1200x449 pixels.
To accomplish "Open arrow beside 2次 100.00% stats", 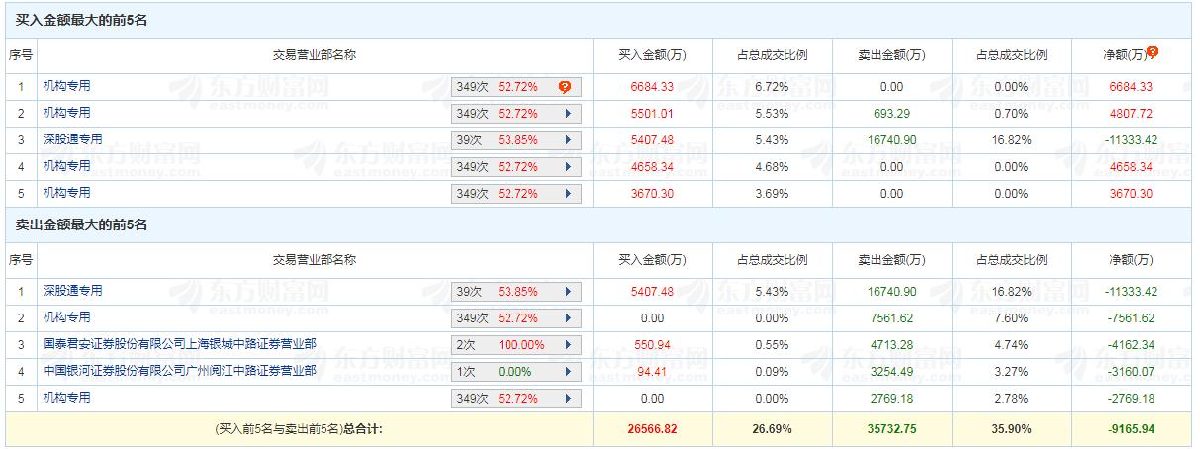I will coord(568,345).
